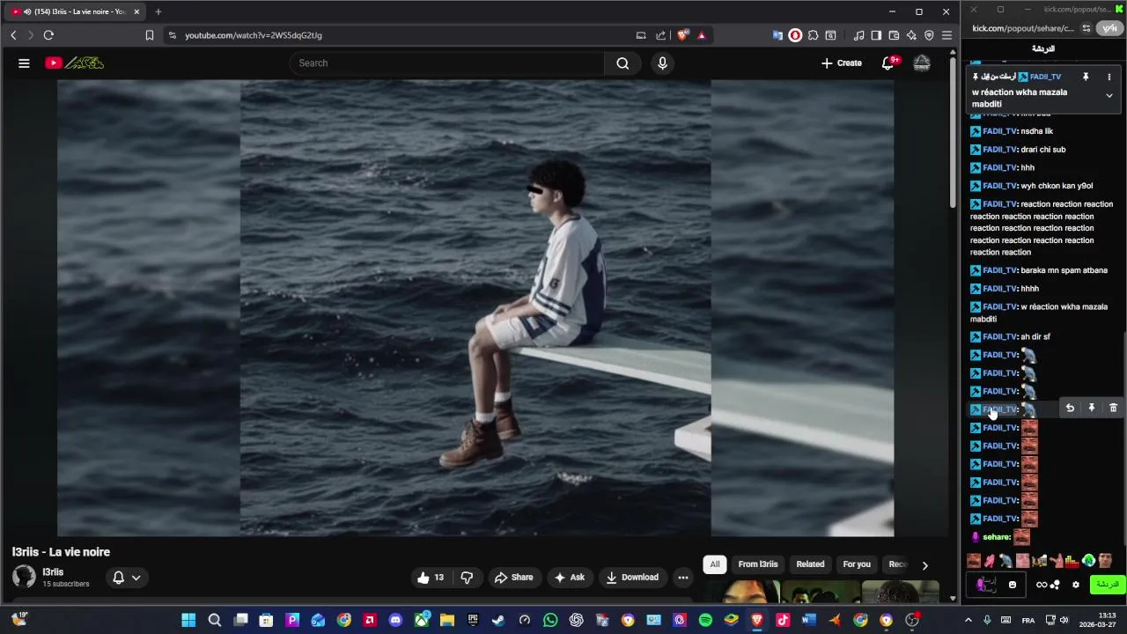Open the l3riis channel name link
Viewport: 1127px width, 634px height.
(x=53, y=572)
